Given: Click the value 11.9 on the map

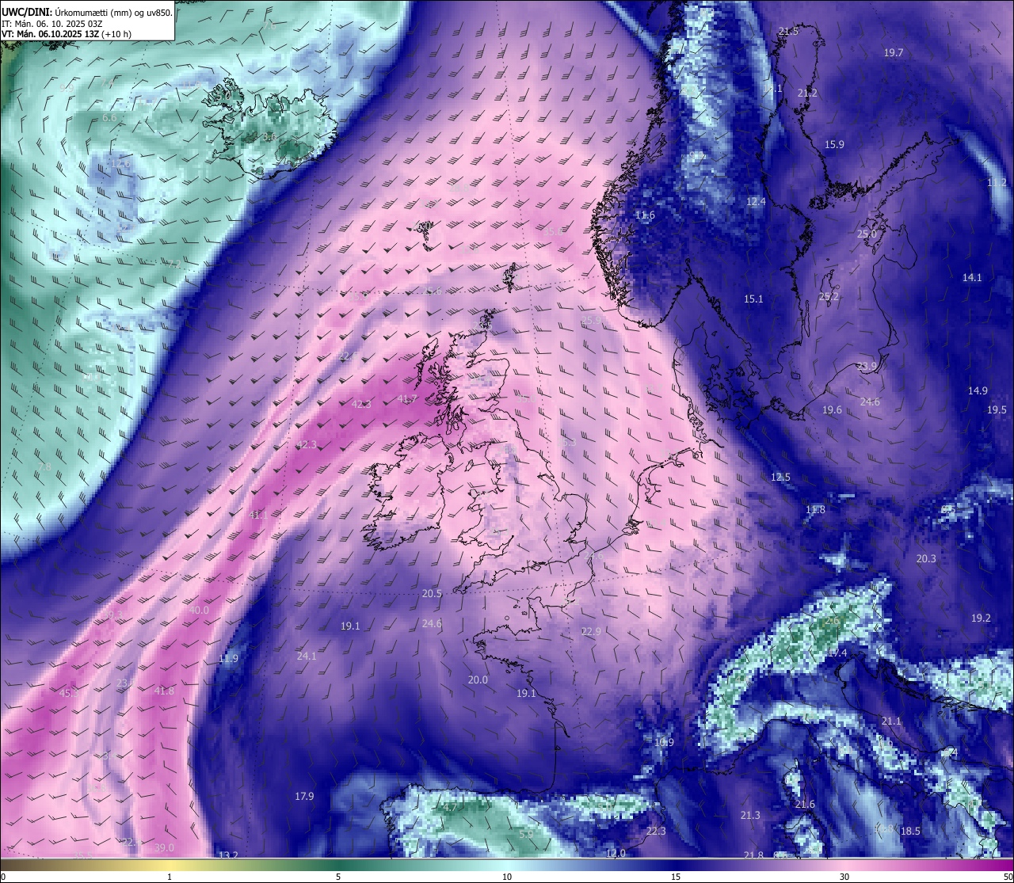Looking at the screenshot, I should pyautogui.click(x=228, y=658).
